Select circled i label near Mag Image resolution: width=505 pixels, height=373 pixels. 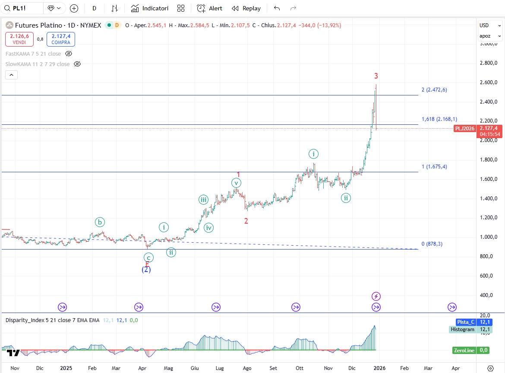(x=164, y=228)
